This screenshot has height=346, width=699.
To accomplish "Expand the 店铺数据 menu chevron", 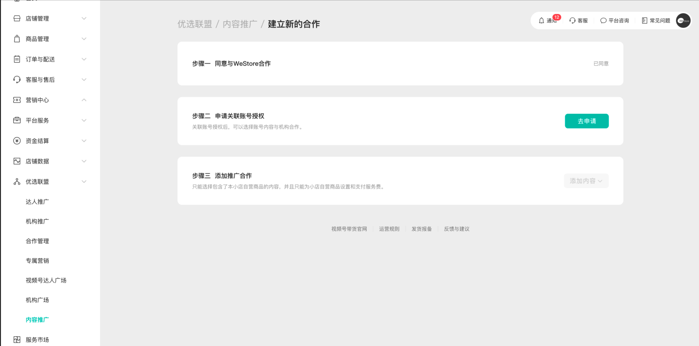I will [84, 161].
